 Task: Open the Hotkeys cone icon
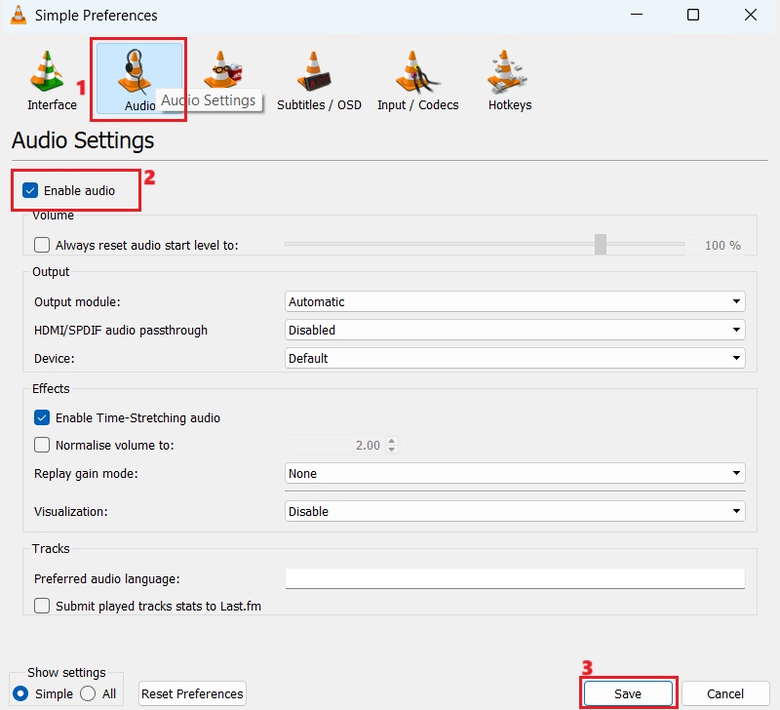507,71
